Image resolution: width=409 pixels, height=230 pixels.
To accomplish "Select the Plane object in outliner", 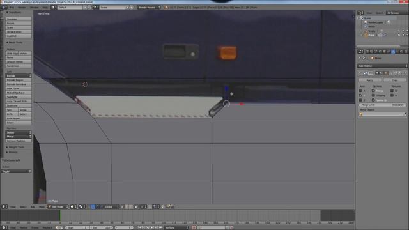I will click(371, 35).
